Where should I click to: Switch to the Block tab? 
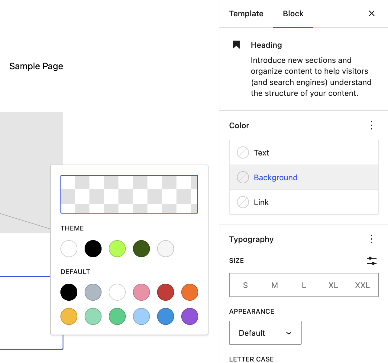(x=293, y=13)
